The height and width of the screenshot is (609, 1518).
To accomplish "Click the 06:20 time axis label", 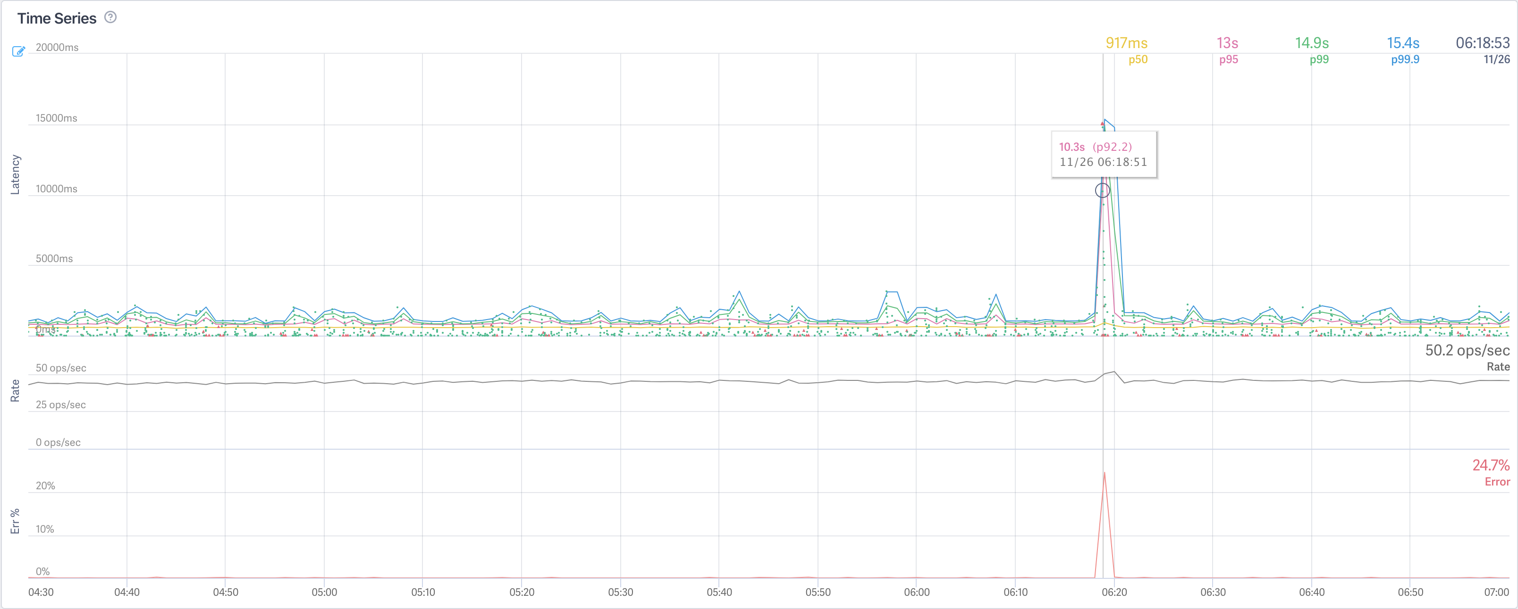I will point(1114,592).
